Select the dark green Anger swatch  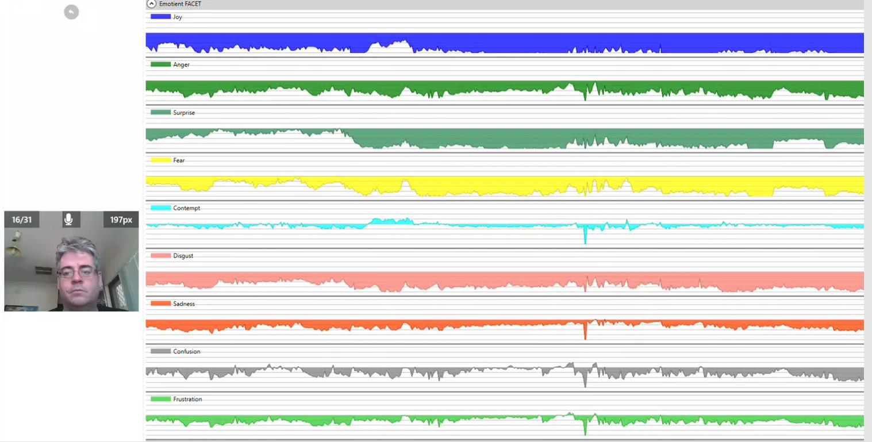160,64
